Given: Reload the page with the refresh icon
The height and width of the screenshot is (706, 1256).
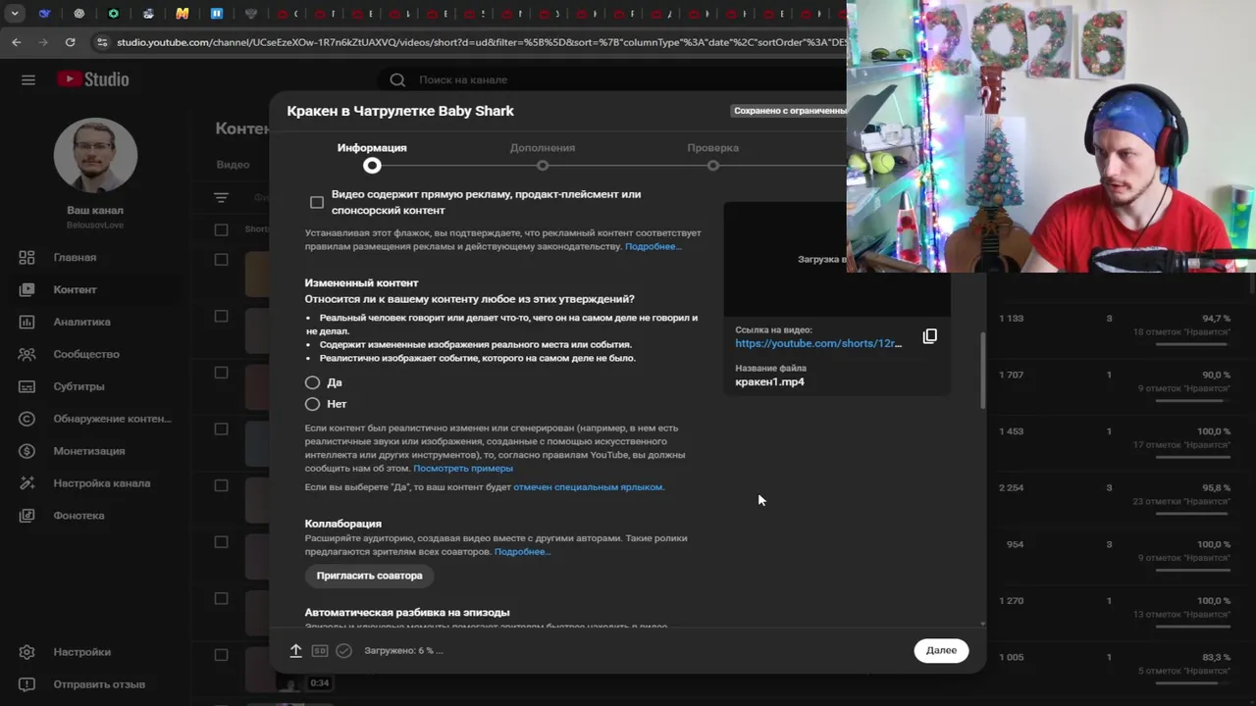Looking at the screenshot, I should [70, 42].
